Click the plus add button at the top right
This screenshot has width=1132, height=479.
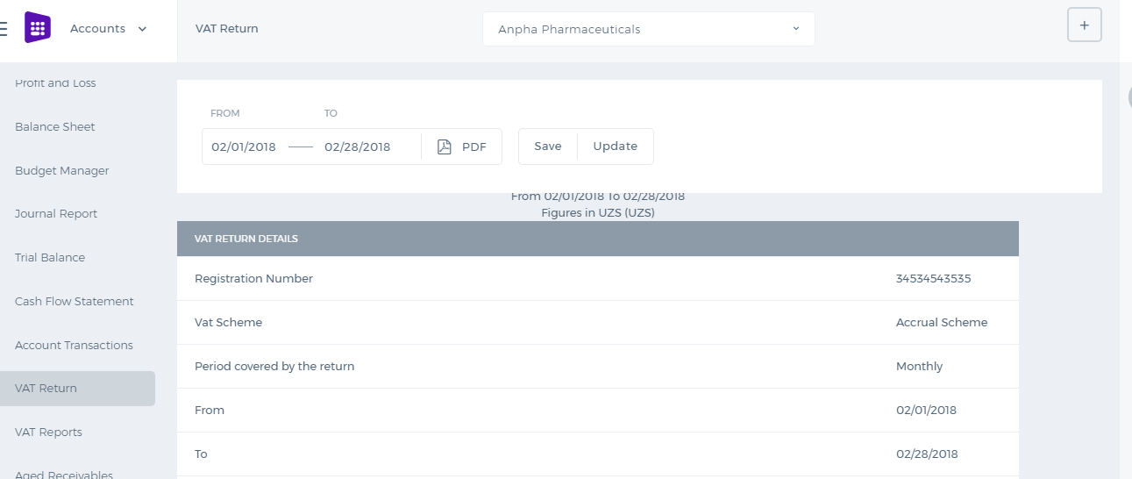pyautogui.click(x=1084, y=25)
